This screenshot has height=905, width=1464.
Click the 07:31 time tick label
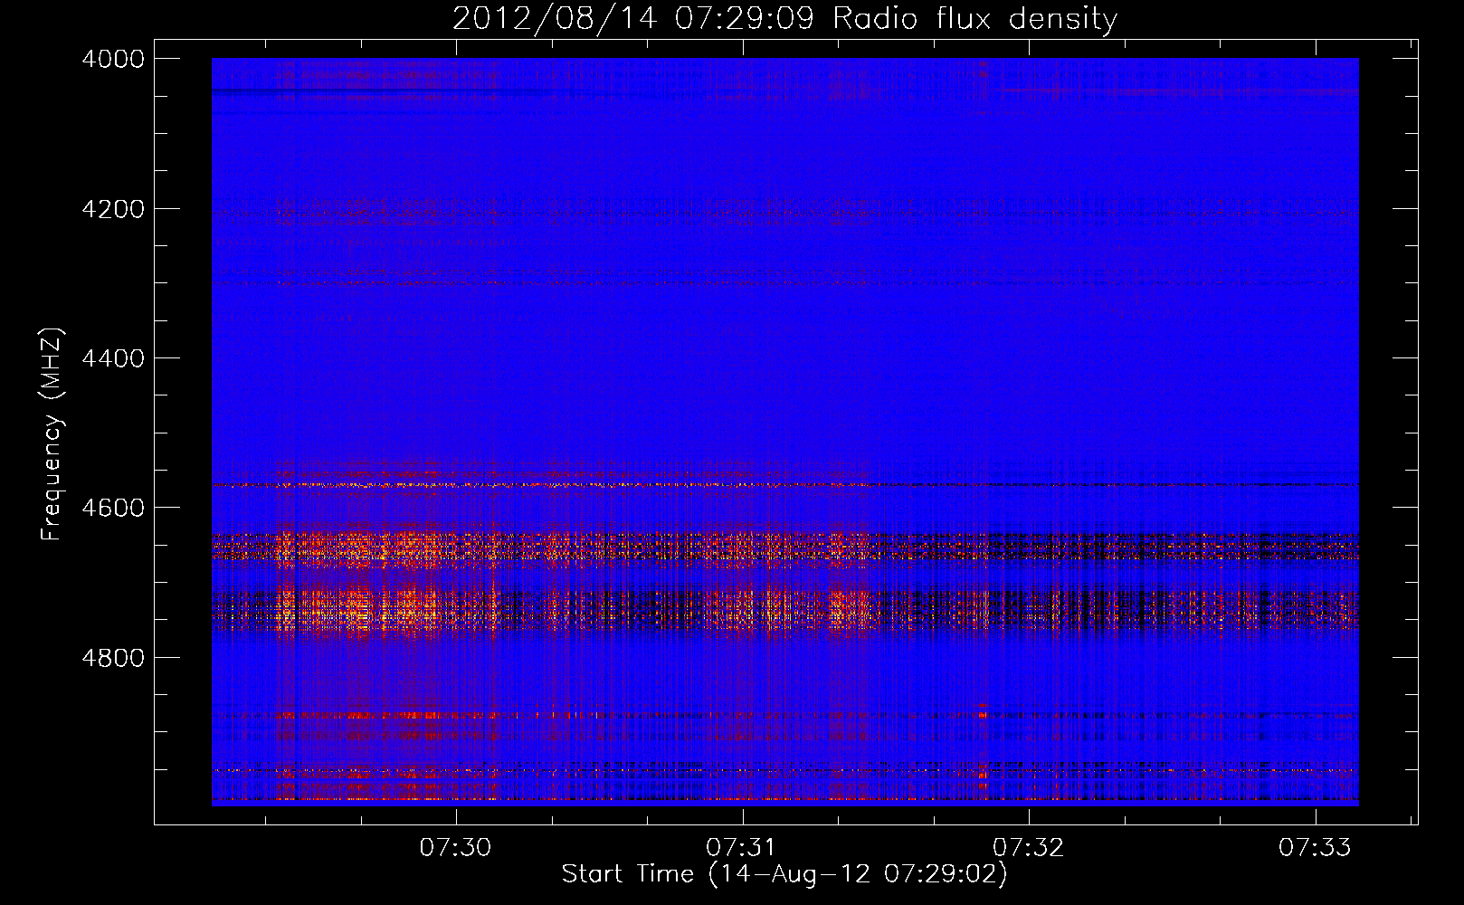point(742,847)
